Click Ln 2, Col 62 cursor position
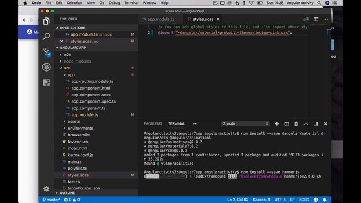 click(238, 200)
